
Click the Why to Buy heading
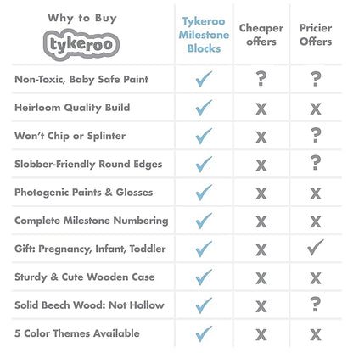point(82,18)
